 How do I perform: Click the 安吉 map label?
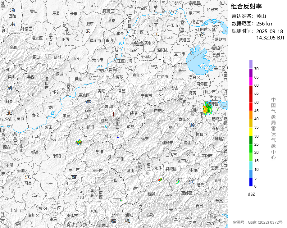click(x=175, y=89)
